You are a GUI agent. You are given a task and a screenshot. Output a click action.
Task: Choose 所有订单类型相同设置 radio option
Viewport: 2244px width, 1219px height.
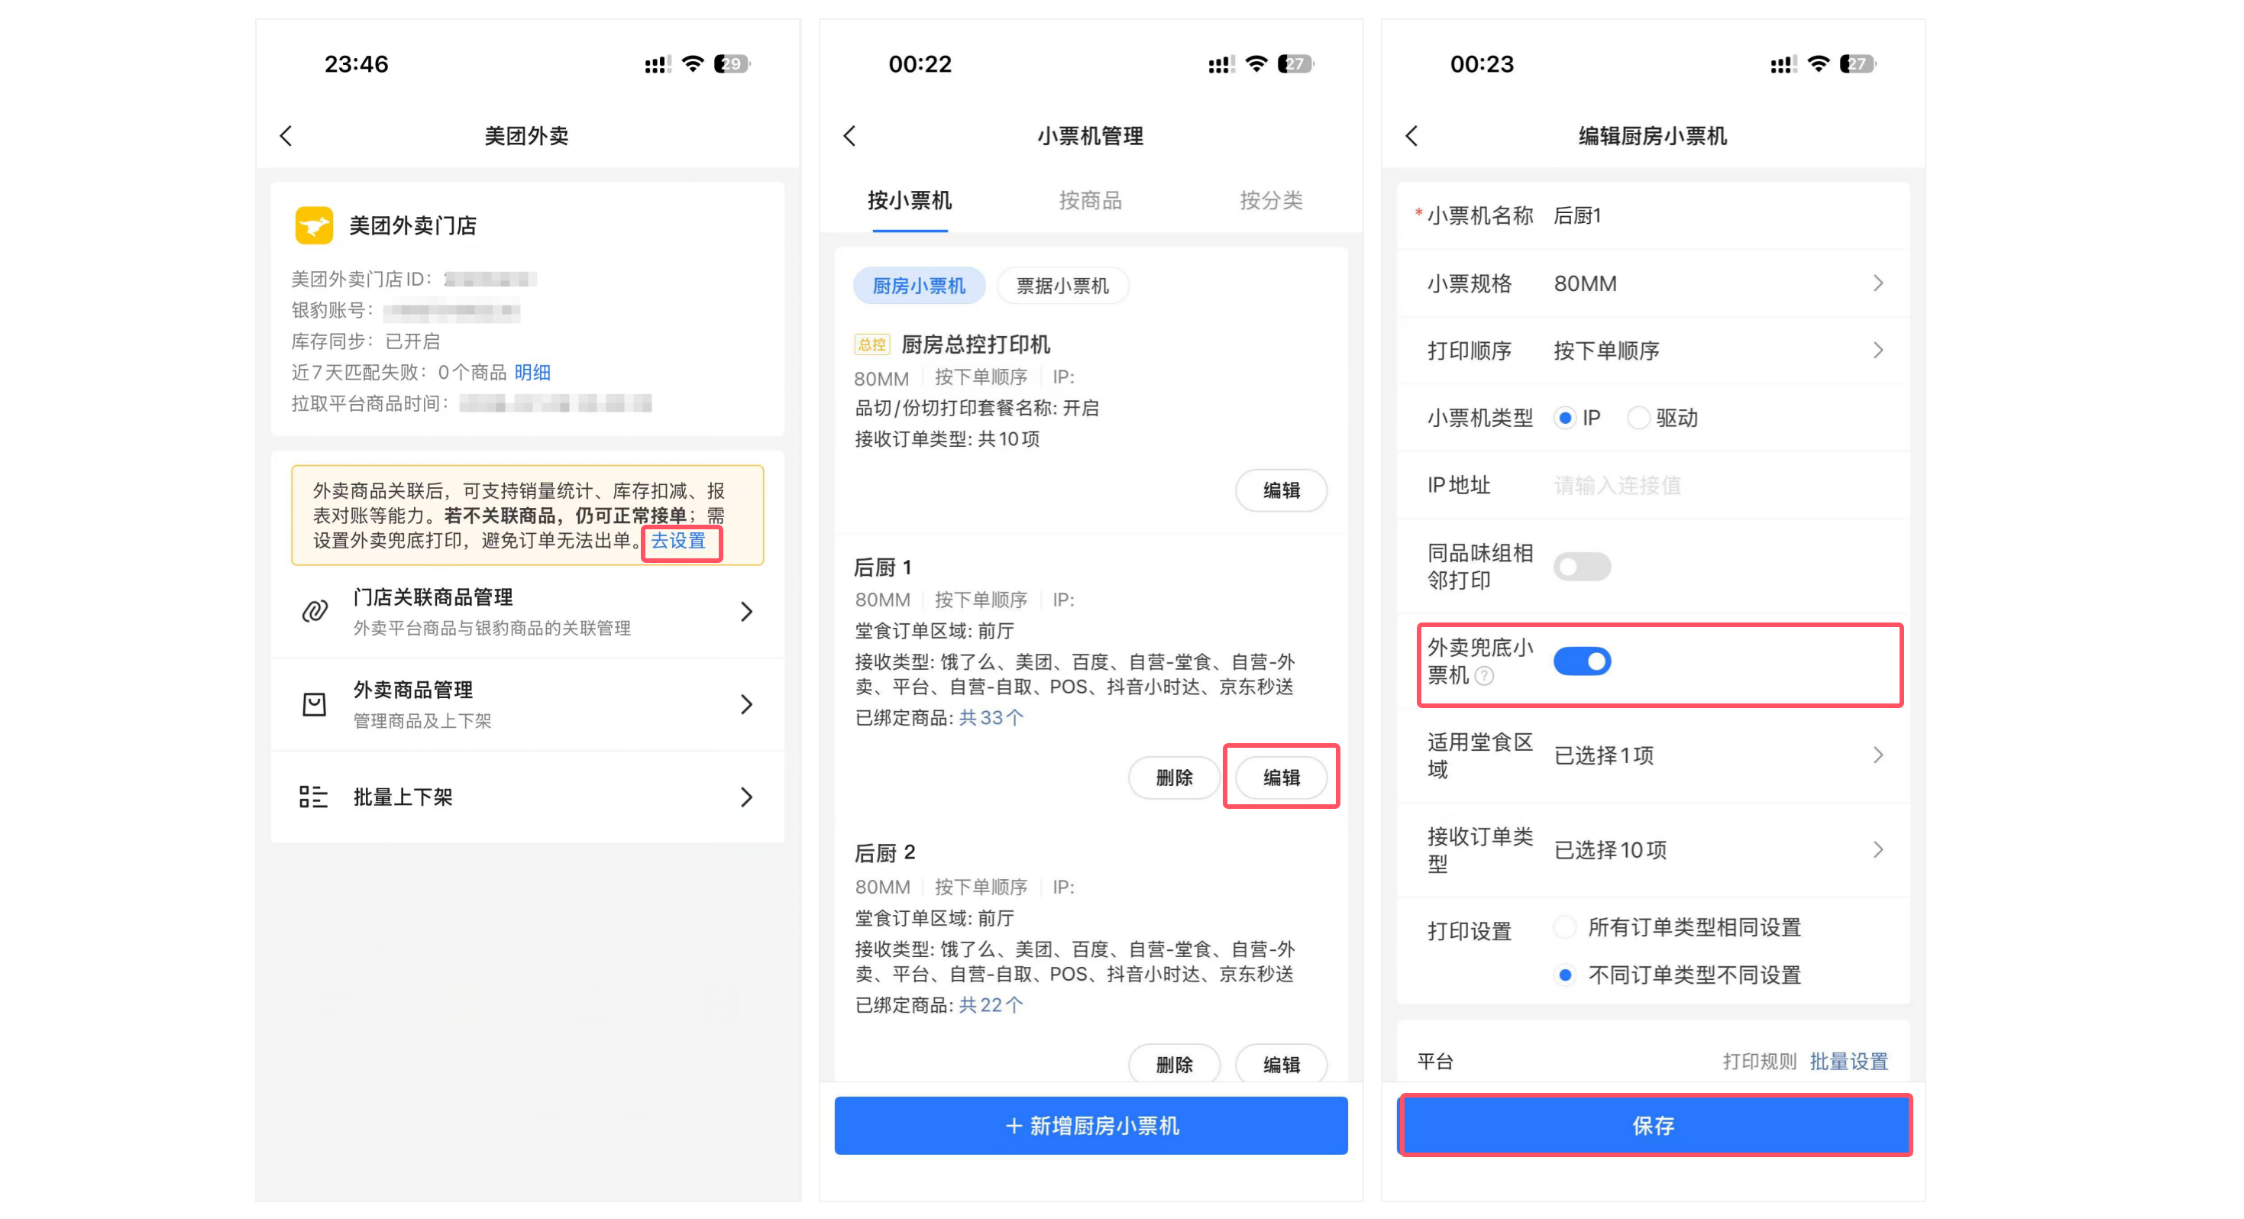(x=1566, y=927)
